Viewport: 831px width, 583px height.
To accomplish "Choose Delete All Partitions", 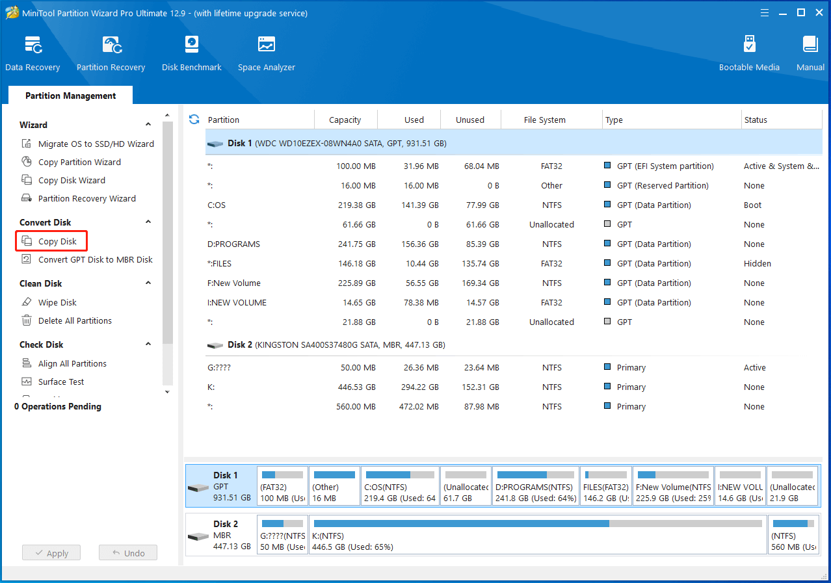I will (x=67, y=320).
